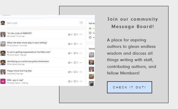Viewport: 178px width, 109px height.
Task: Open more options for the MFA- yay or nay post
Action: [81, 81]
